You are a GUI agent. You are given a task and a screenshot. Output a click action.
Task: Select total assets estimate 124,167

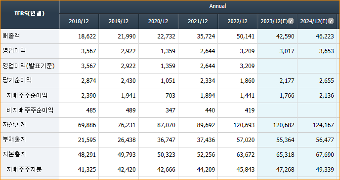pos(324,125)
